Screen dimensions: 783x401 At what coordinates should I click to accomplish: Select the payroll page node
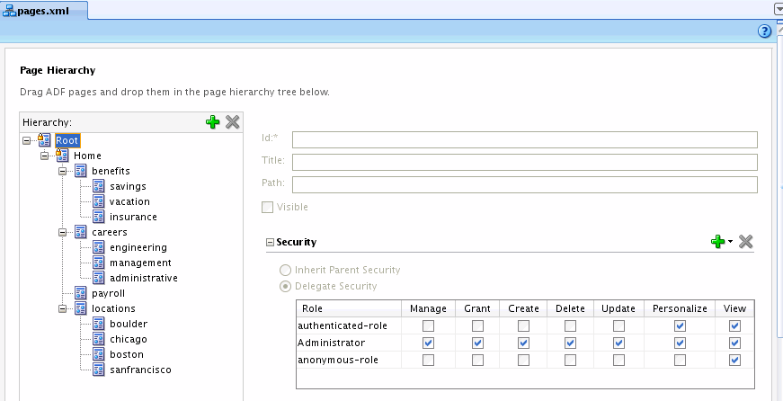click(x=109, y=294)
